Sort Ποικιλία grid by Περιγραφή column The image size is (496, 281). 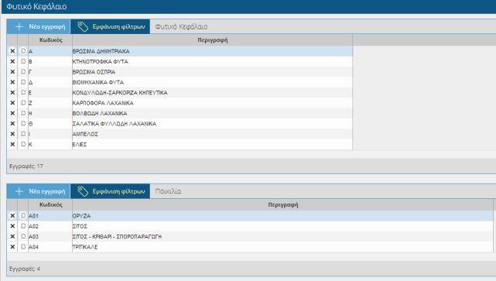pos(282,204)
